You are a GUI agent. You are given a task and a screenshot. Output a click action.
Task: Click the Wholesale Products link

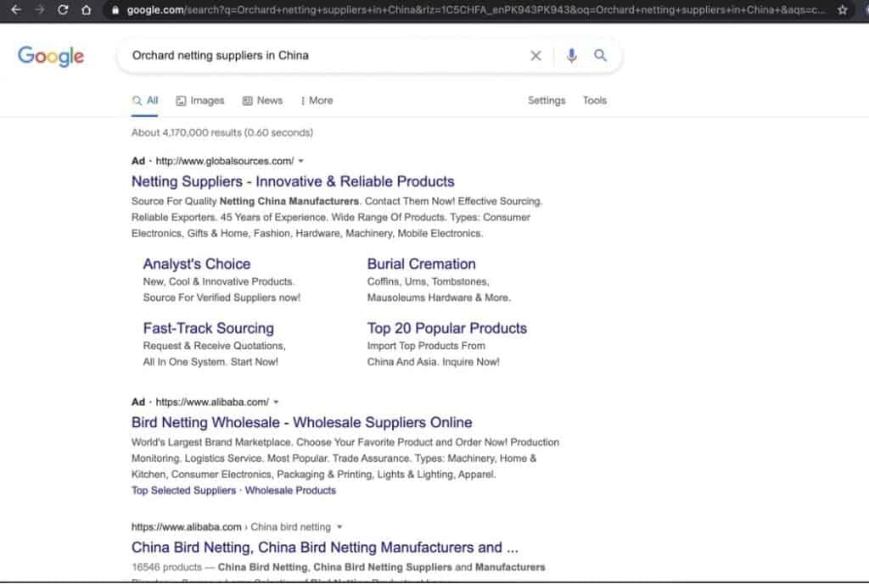290,491
